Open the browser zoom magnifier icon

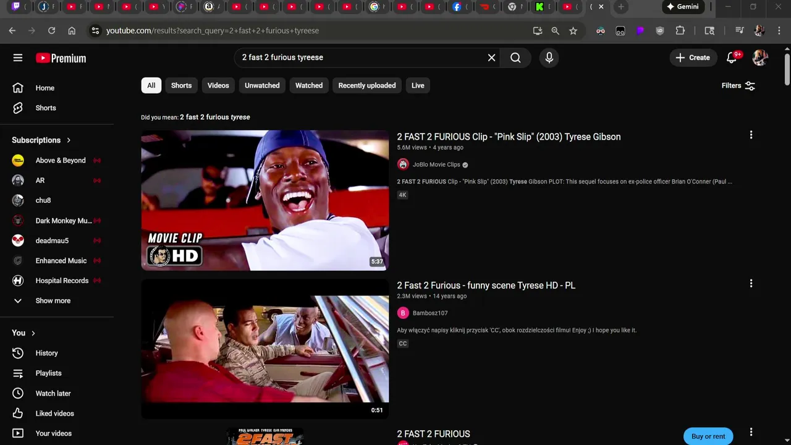click(555, 30)
